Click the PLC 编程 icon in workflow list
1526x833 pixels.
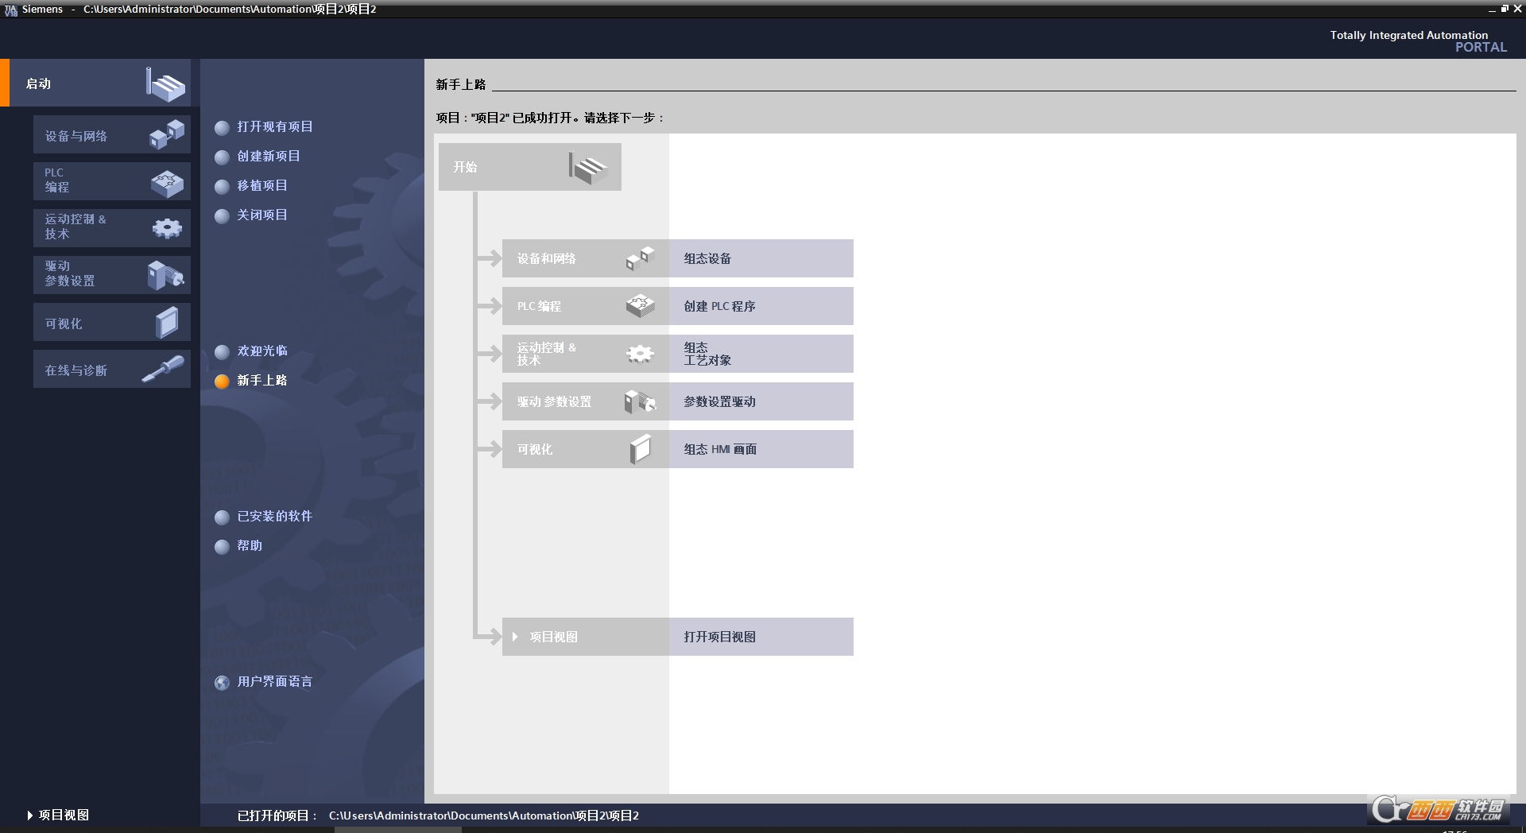[640, 306]
